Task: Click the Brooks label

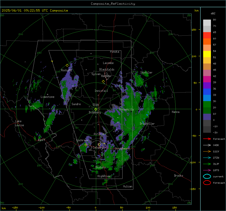Action: [179, 176]
